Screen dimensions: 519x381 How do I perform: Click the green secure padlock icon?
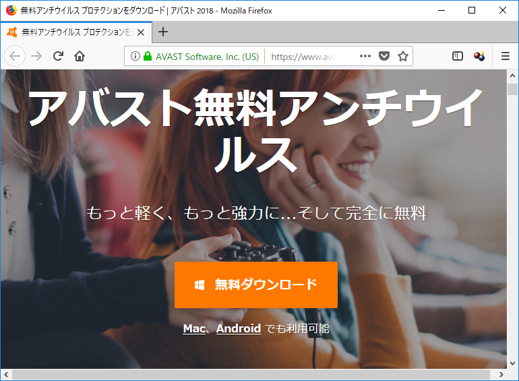pos(148,56)
